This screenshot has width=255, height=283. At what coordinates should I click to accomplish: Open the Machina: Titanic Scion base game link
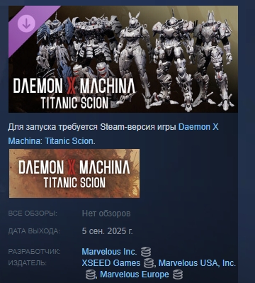tap(51, 141)
